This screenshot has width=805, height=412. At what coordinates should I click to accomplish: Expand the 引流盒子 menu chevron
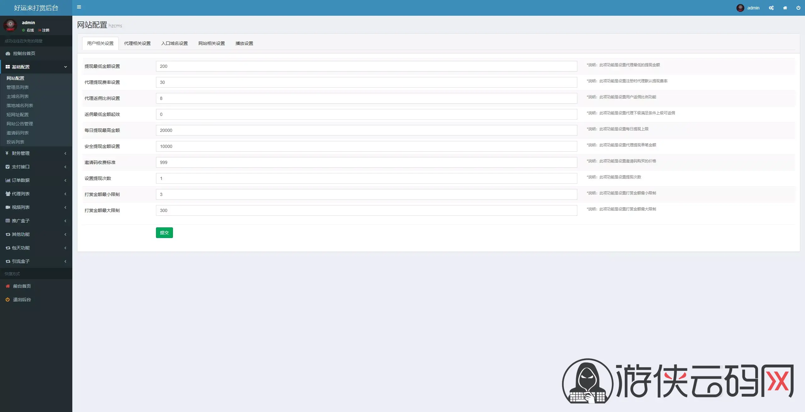[x=65, y=261]
